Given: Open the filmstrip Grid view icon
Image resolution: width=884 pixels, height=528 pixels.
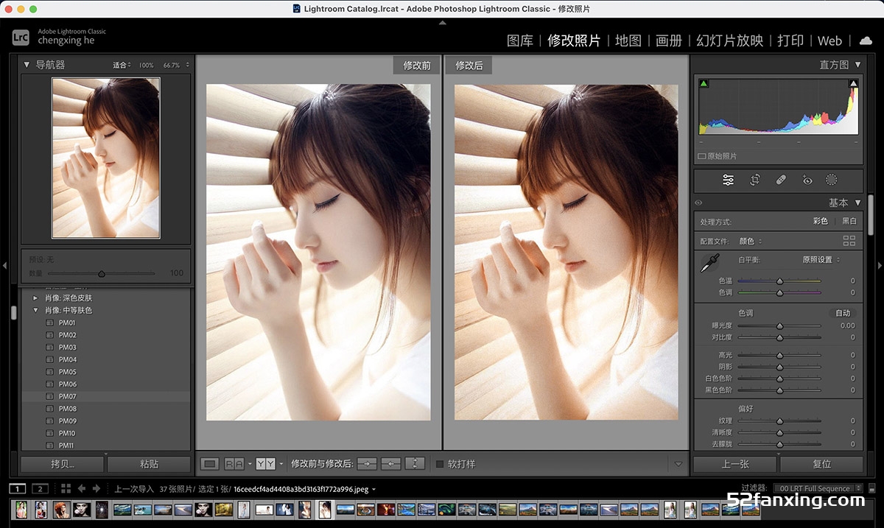Looking at the screenshot, I should click(x=66, y=488).
